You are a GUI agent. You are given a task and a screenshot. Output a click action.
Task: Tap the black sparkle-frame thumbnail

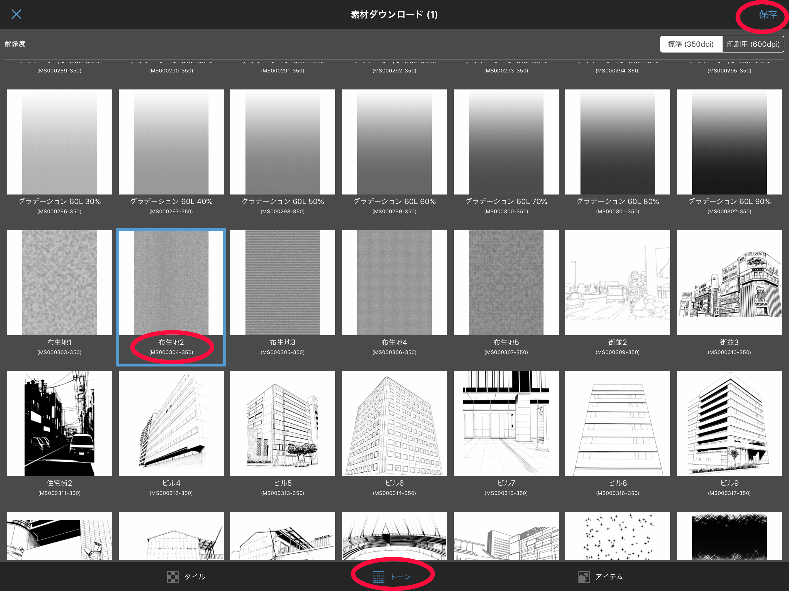pos(729,536)
